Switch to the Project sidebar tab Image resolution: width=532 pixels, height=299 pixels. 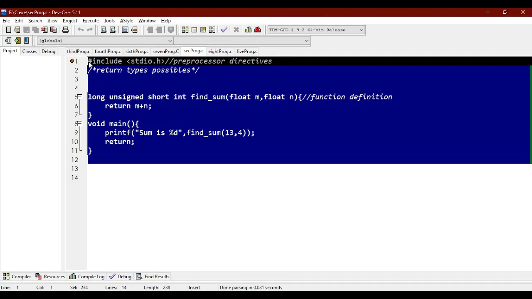click(x=10, y=51)
